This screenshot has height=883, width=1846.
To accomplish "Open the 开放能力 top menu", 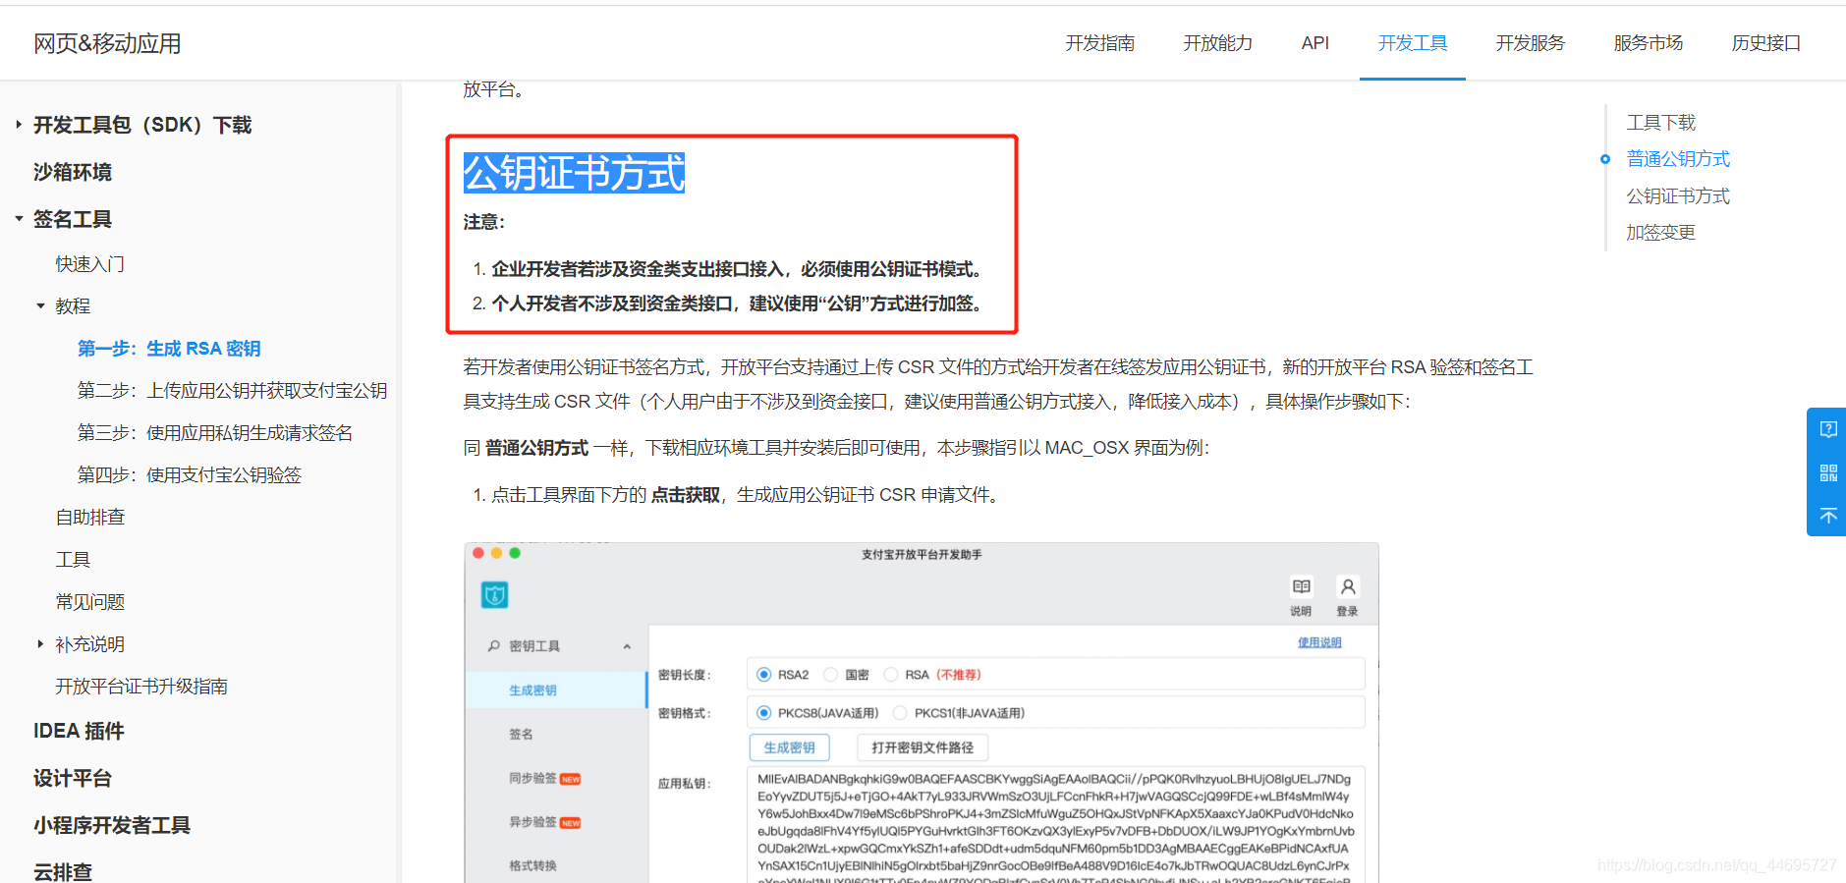I will pyautogui.click(x=1218, y=43).
